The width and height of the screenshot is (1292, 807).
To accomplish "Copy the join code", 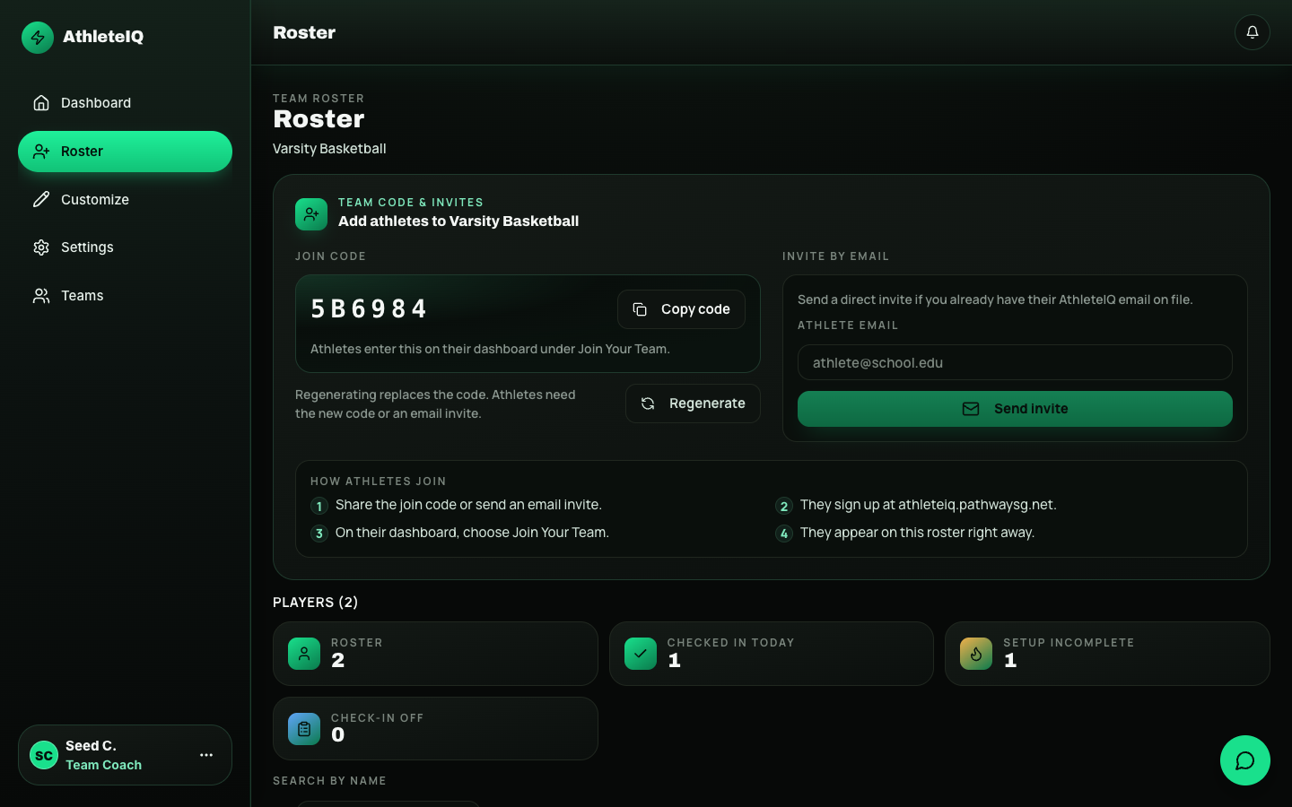I will click(x=681, y=309).
